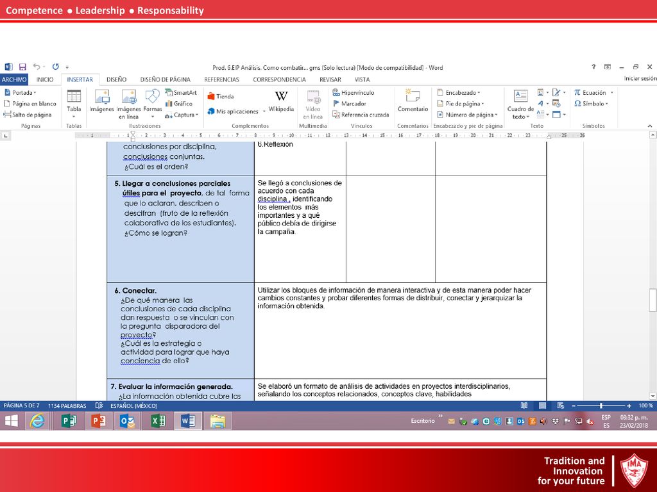657x492 pixels.
Task: Switch to the DISEÑO DE PÁGINA tab
Action: (x=165, y=79)
